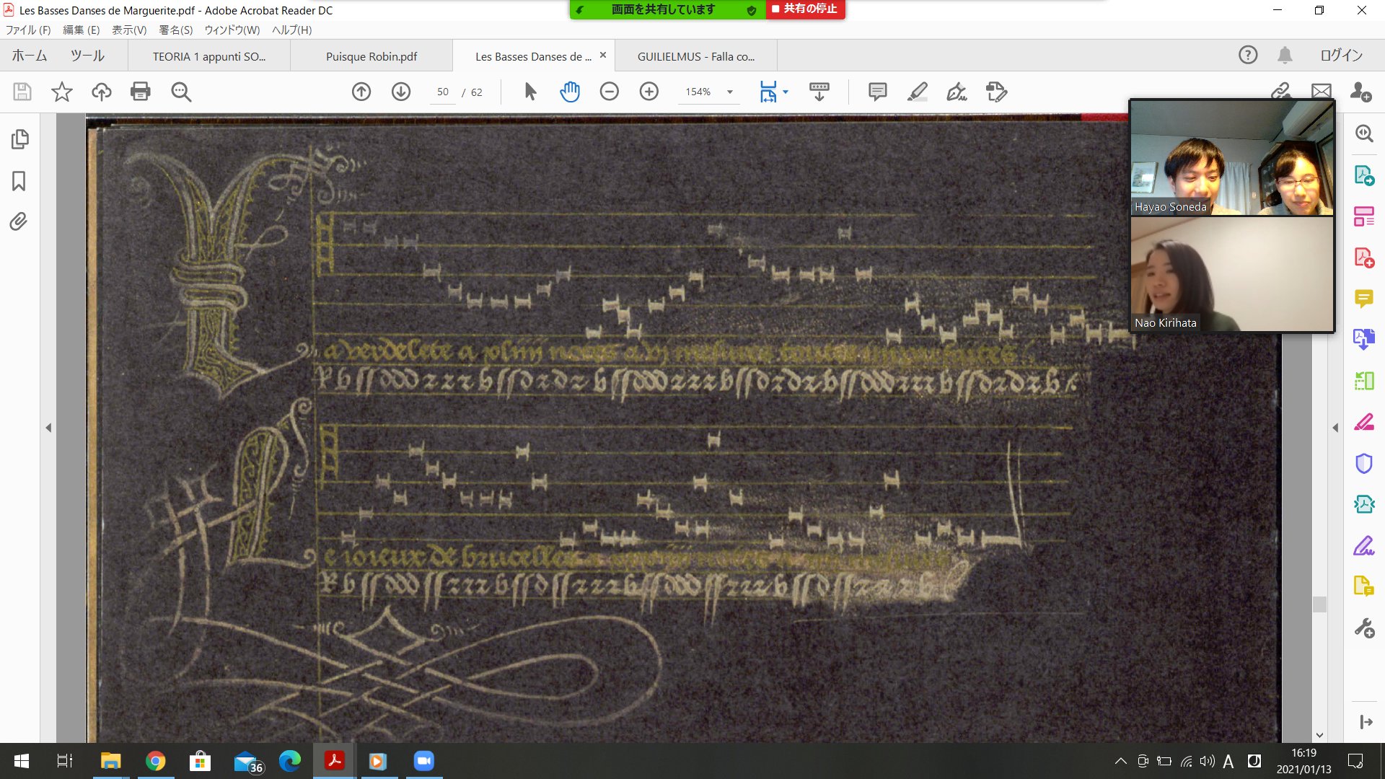The image size is (1385, 779).
Task: Click the 共有の停止 stop sharing button
Action: (805, 9)
